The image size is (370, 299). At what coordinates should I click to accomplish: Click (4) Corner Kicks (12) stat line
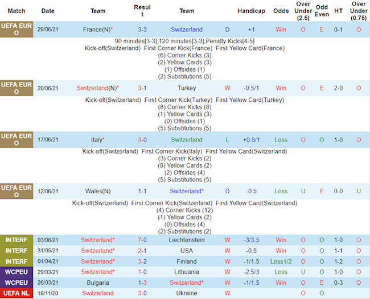tap(184, 210)
